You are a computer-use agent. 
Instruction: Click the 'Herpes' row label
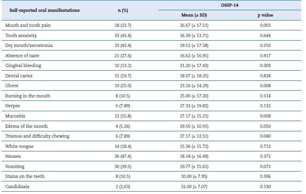(x=12, y=106)
